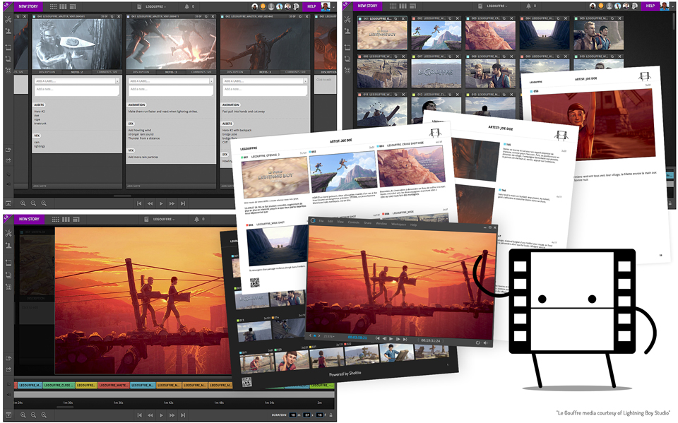Select note "Fast pull into hands and cut away"
Screen dimensions: 678x423
point(244,111)
